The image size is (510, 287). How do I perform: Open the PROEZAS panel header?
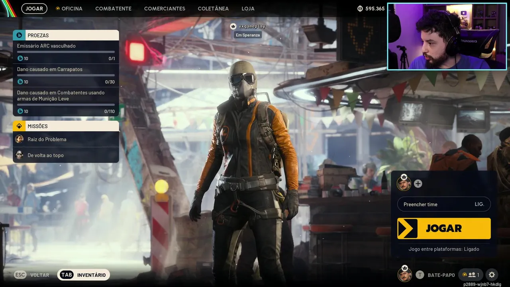point(66,35)
